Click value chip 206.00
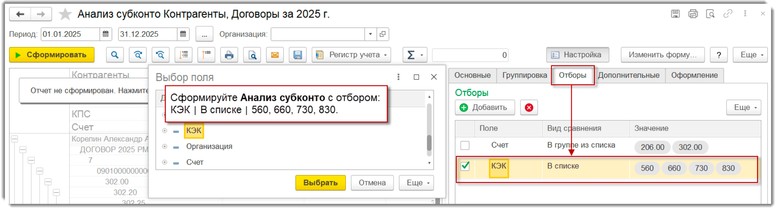Screen dimensions: 776x209 (652, 147)
